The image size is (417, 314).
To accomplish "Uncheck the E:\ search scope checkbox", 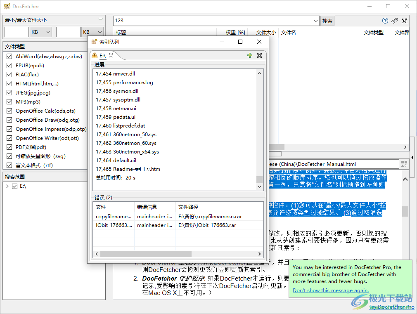I will coord(15,186).
